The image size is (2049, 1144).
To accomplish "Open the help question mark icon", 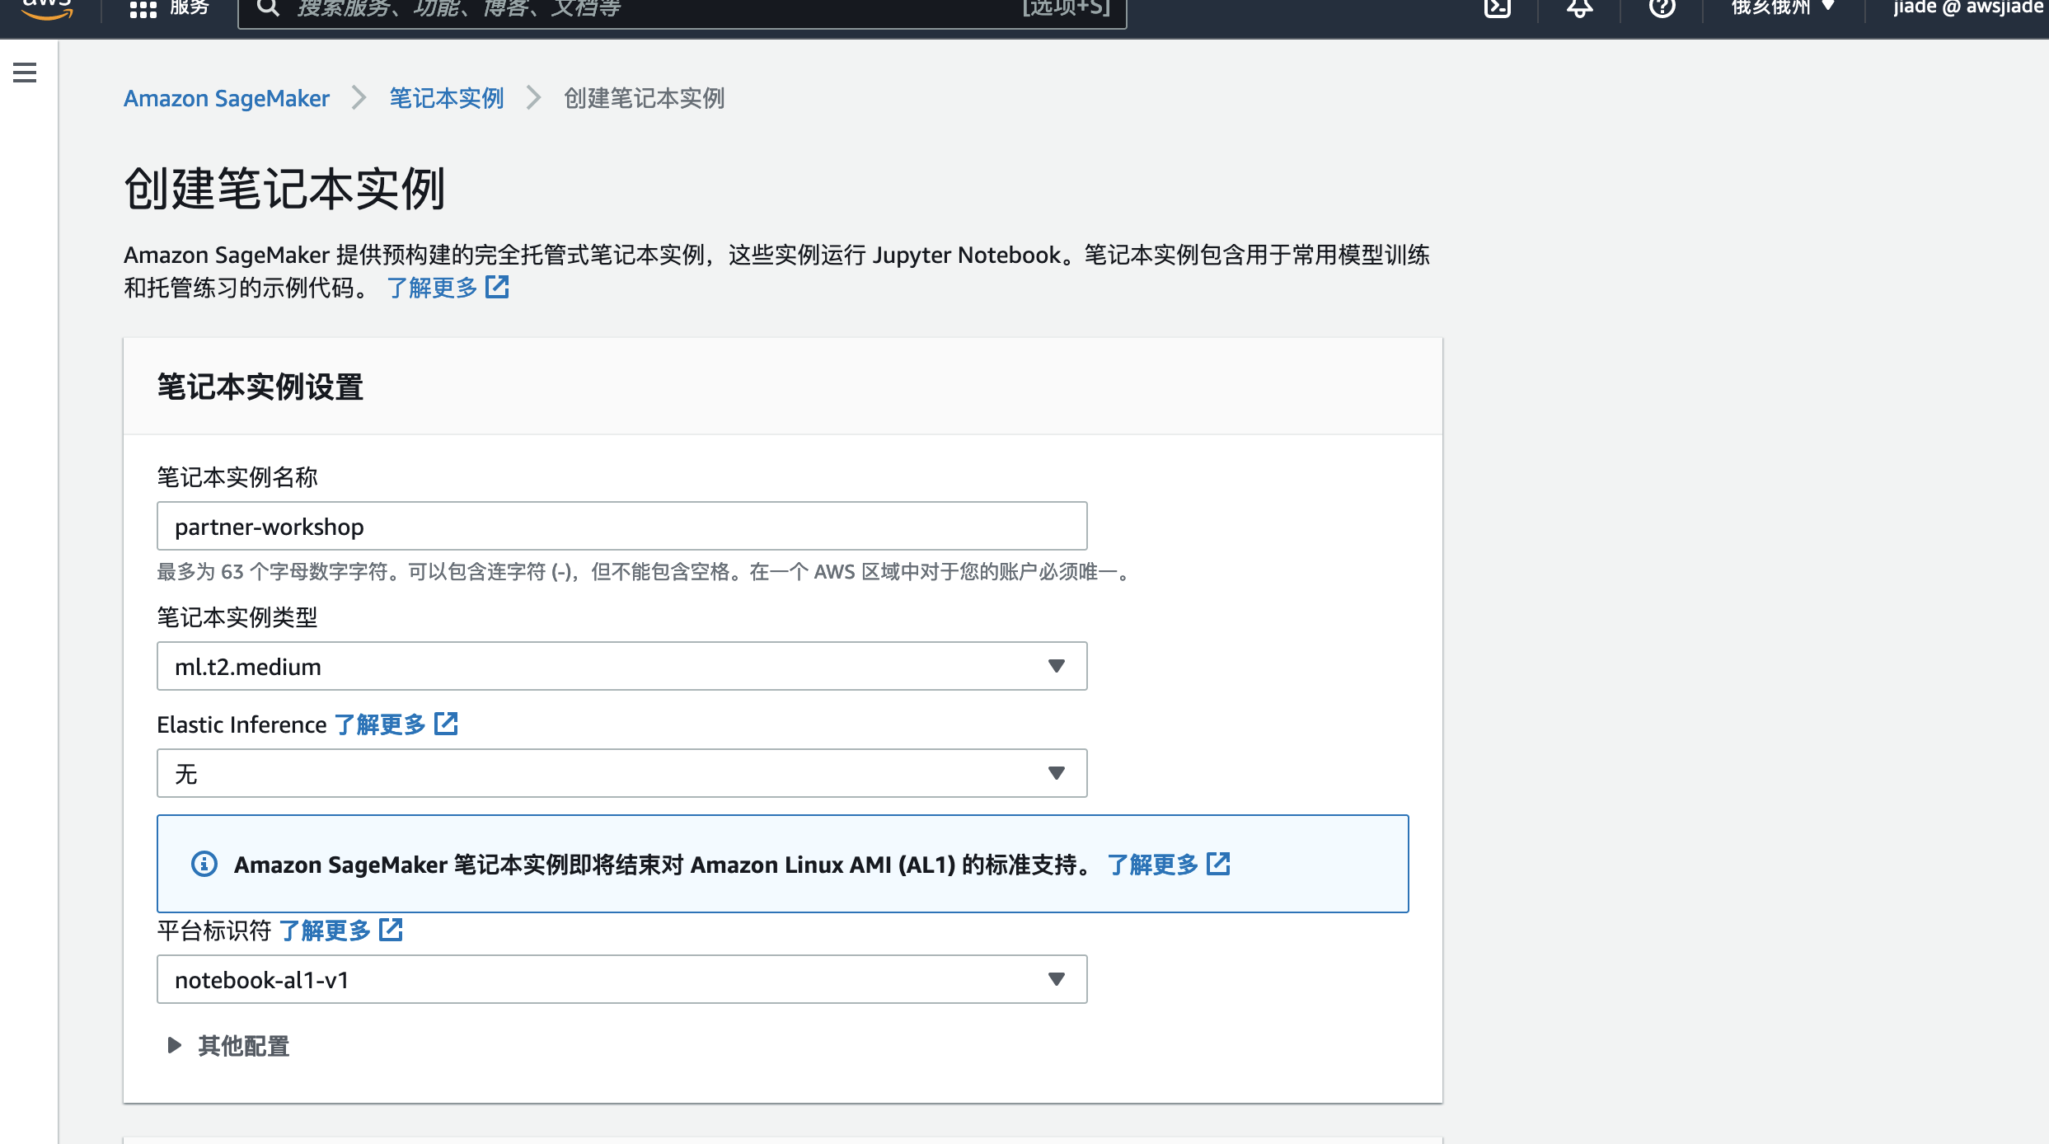I will 1662,8.
